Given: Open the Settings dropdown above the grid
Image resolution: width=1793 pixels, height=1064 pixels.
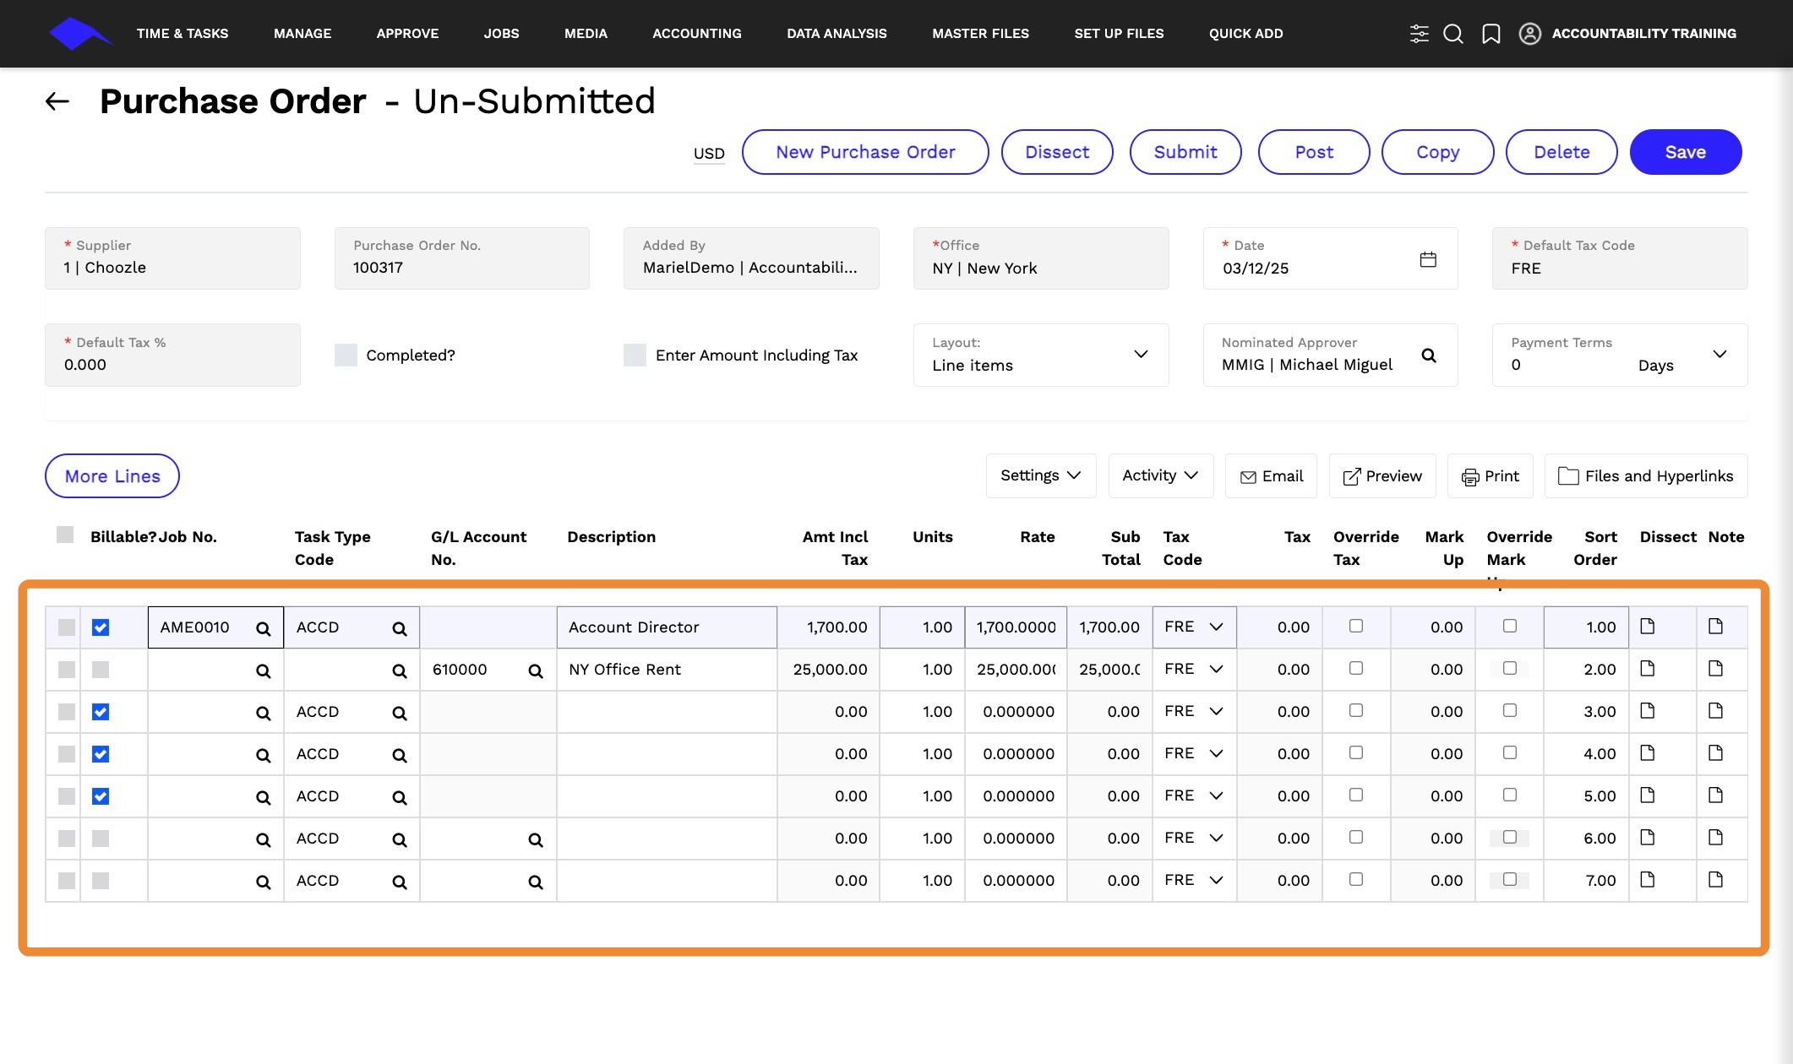Looking at the screenshot, I should (1041, 475).
